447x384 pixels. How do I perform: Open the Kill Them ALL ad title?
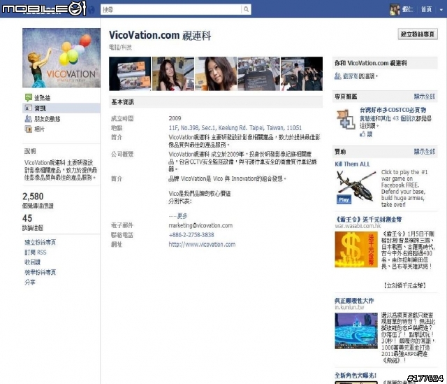tap(352, 164)
